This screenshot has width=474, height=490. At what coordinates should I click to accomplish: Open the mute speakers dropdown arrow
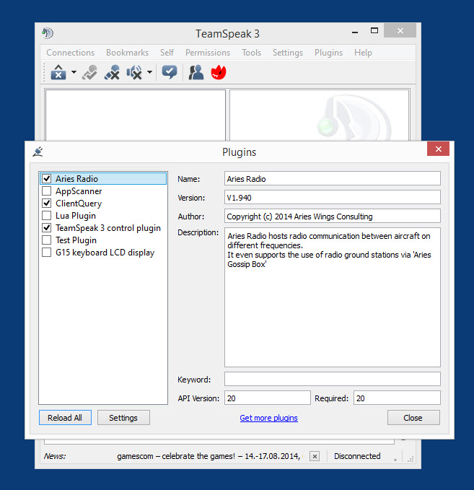[149, 72]
